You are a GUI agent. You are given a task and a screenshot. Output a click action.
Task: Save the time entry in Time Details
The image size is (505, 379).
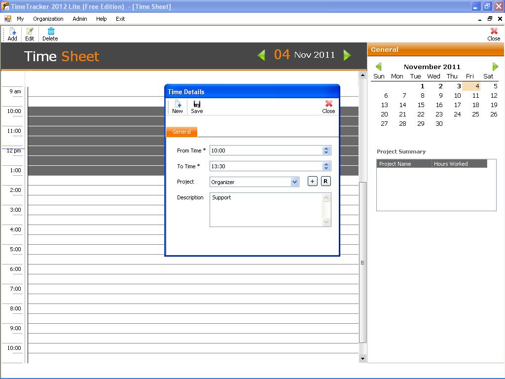(x=197, y=107)
